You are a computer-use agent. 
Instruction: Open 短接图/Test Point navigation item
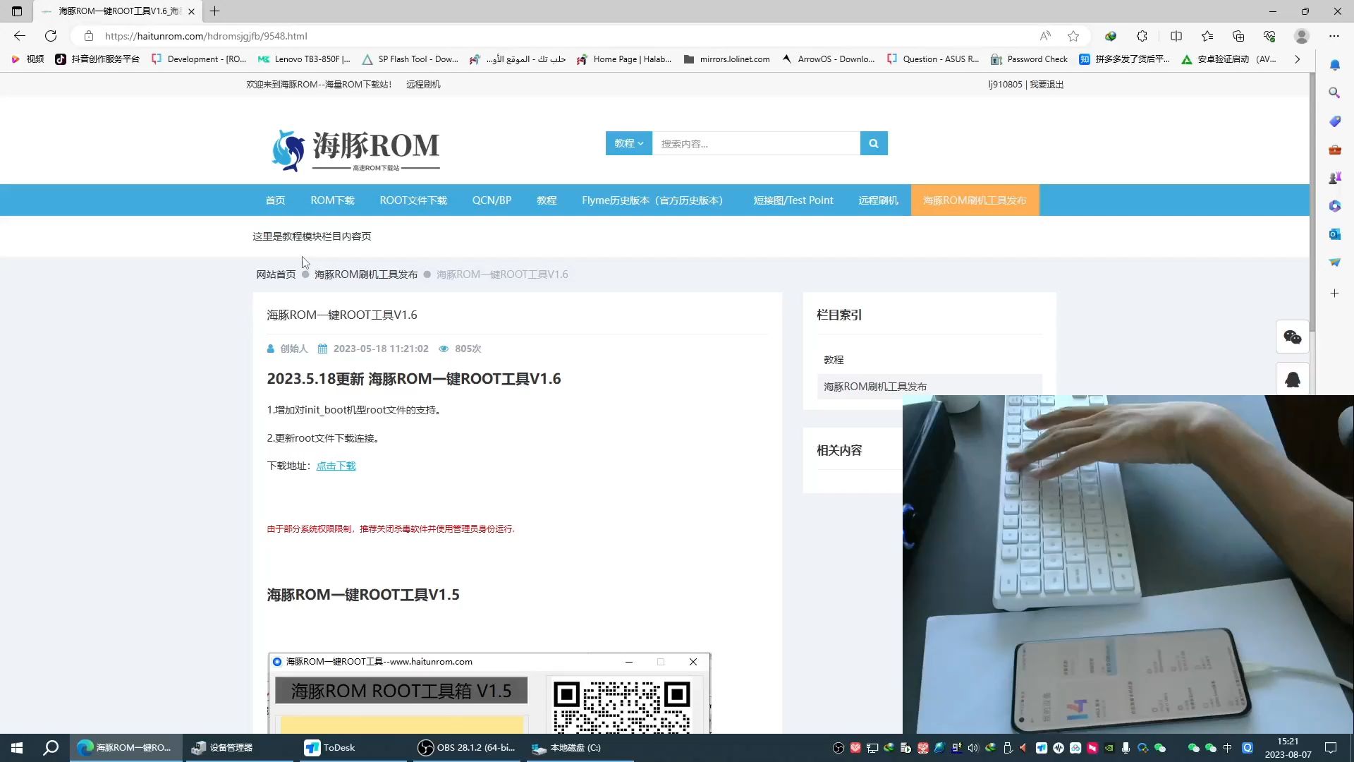pos(793,200)
